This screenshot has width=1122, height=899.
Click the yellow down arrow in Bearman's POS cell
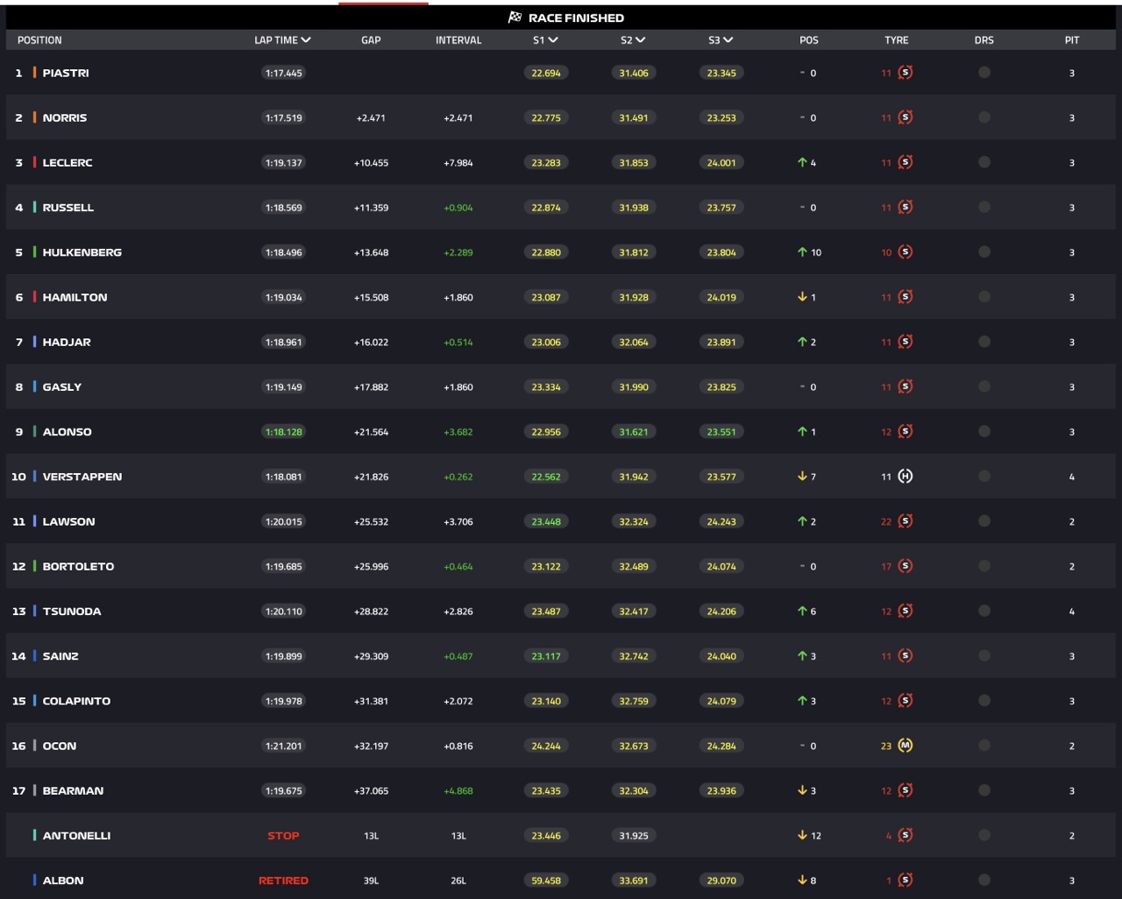click(802, 790)
